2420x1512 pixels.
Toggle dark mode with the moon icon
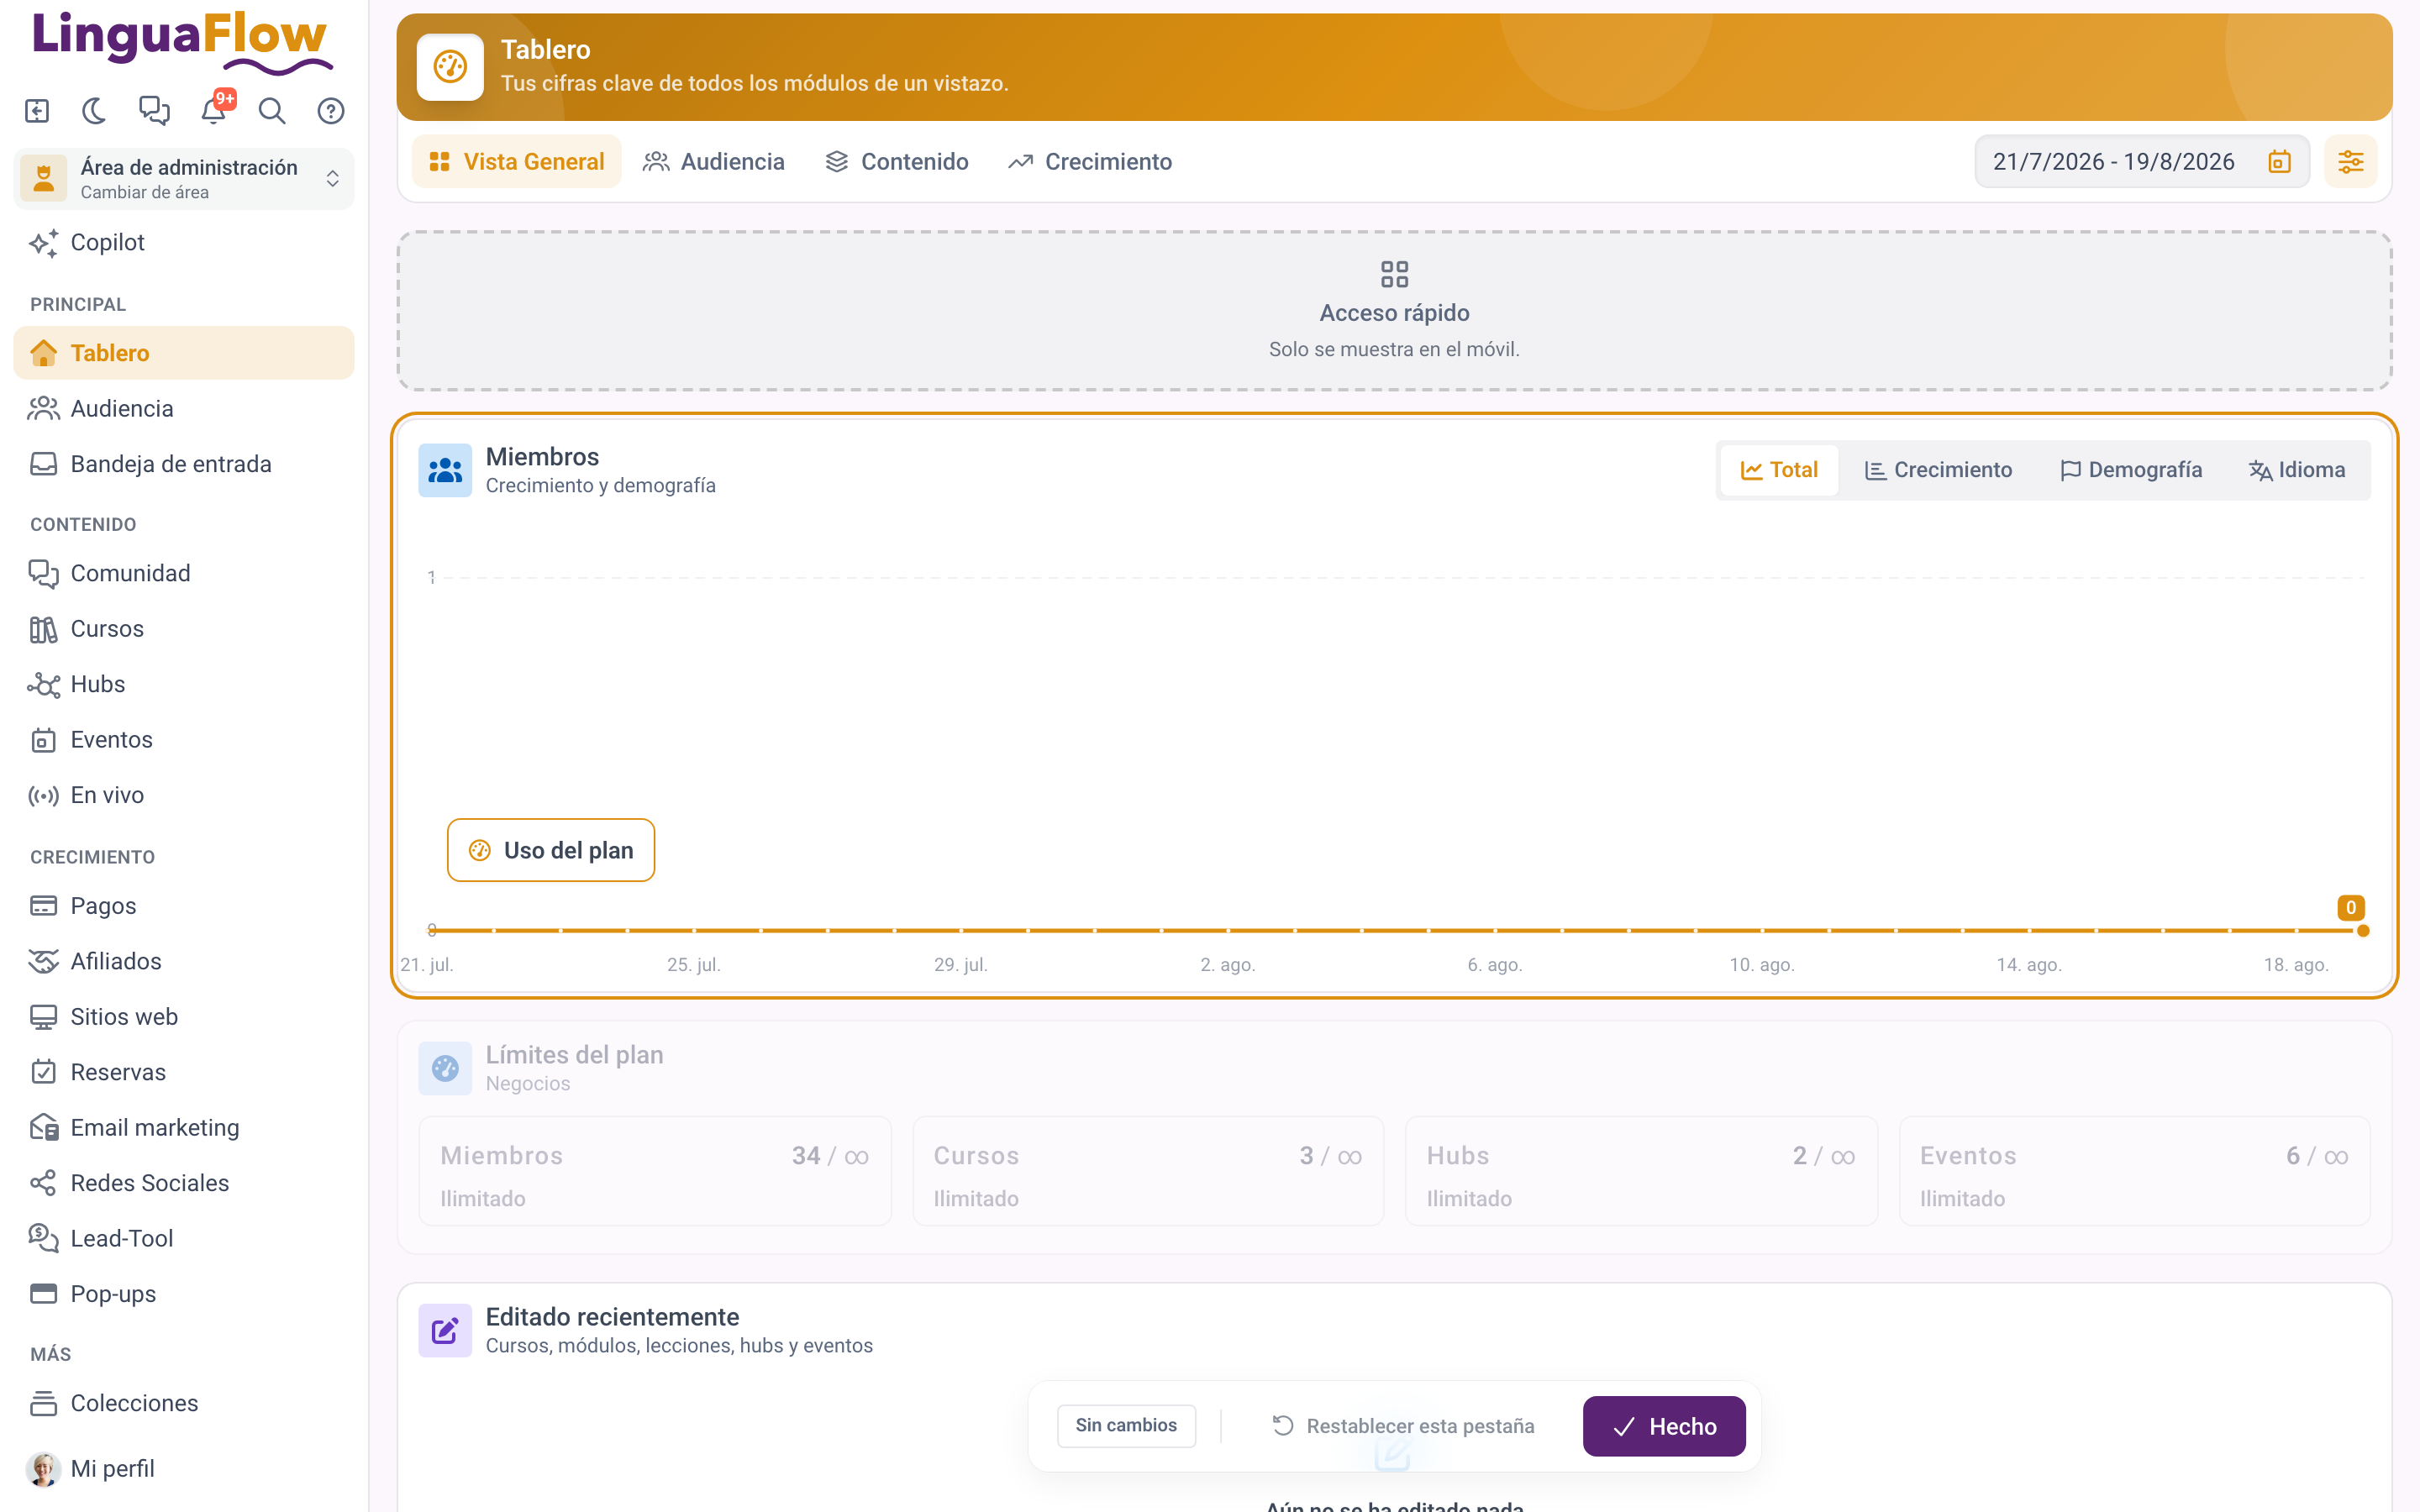[95, 110]
